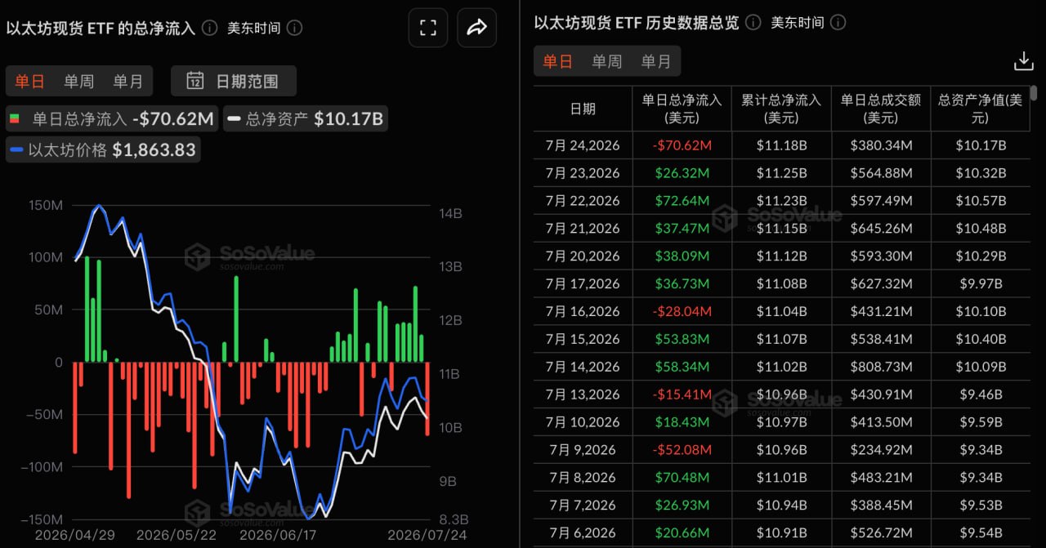This screenshot has width=1046, height=548.
Task: Toggle the 以太坊价格 legend series
Action: point(102,150)
